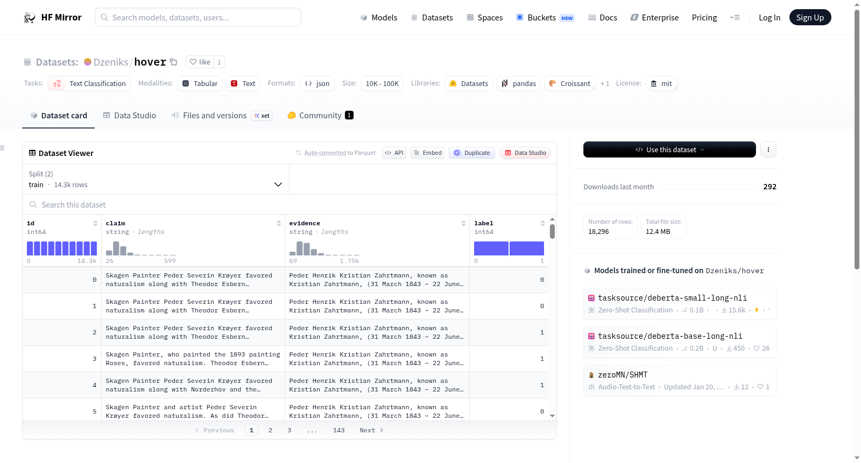The image size is (861, 463).
Task: Click the tasksource/deberta-small-long-nli model icon
Action: point(591,298)
